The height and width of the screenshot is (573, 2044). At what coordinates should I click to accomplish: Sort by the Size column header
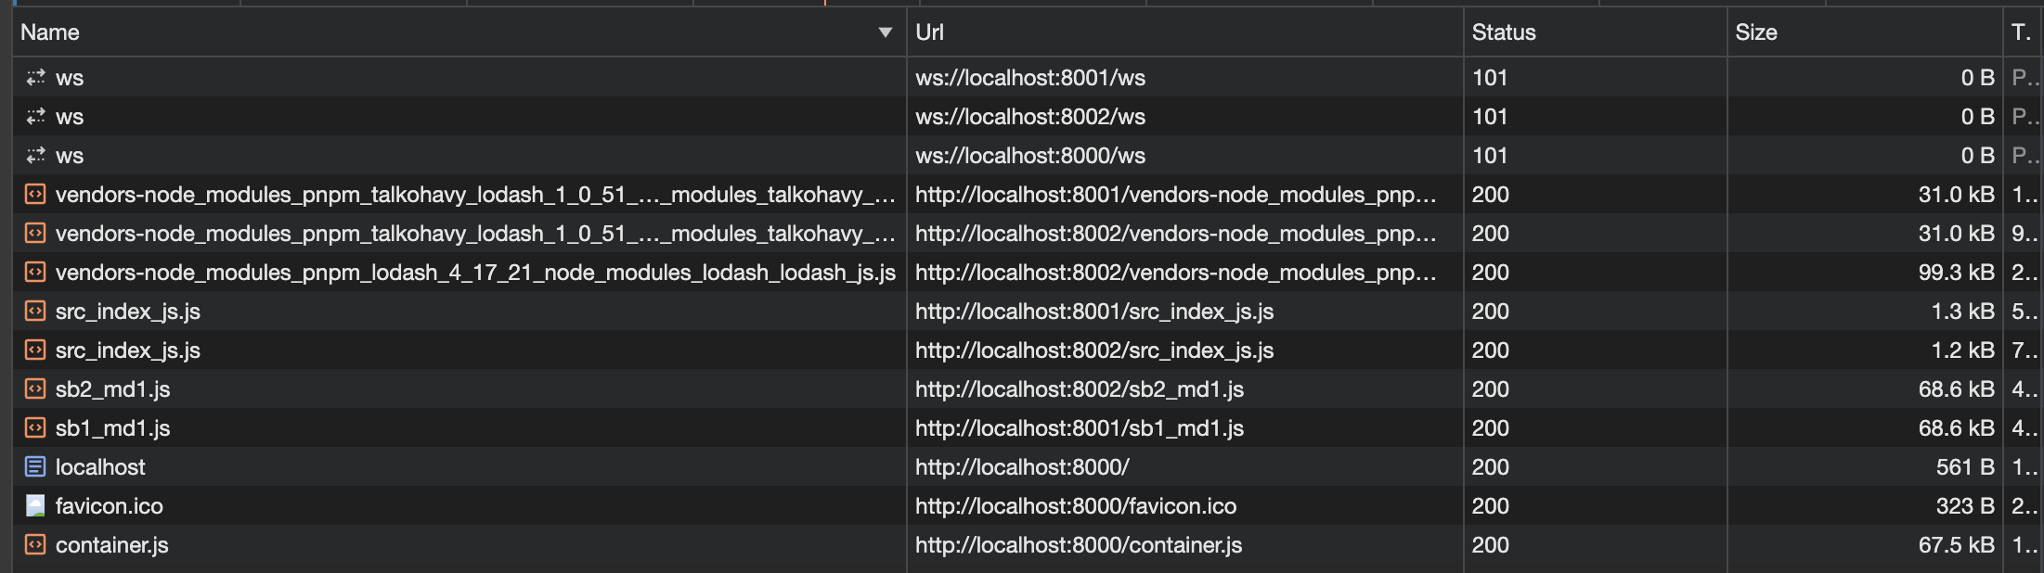click(1864, 32)
